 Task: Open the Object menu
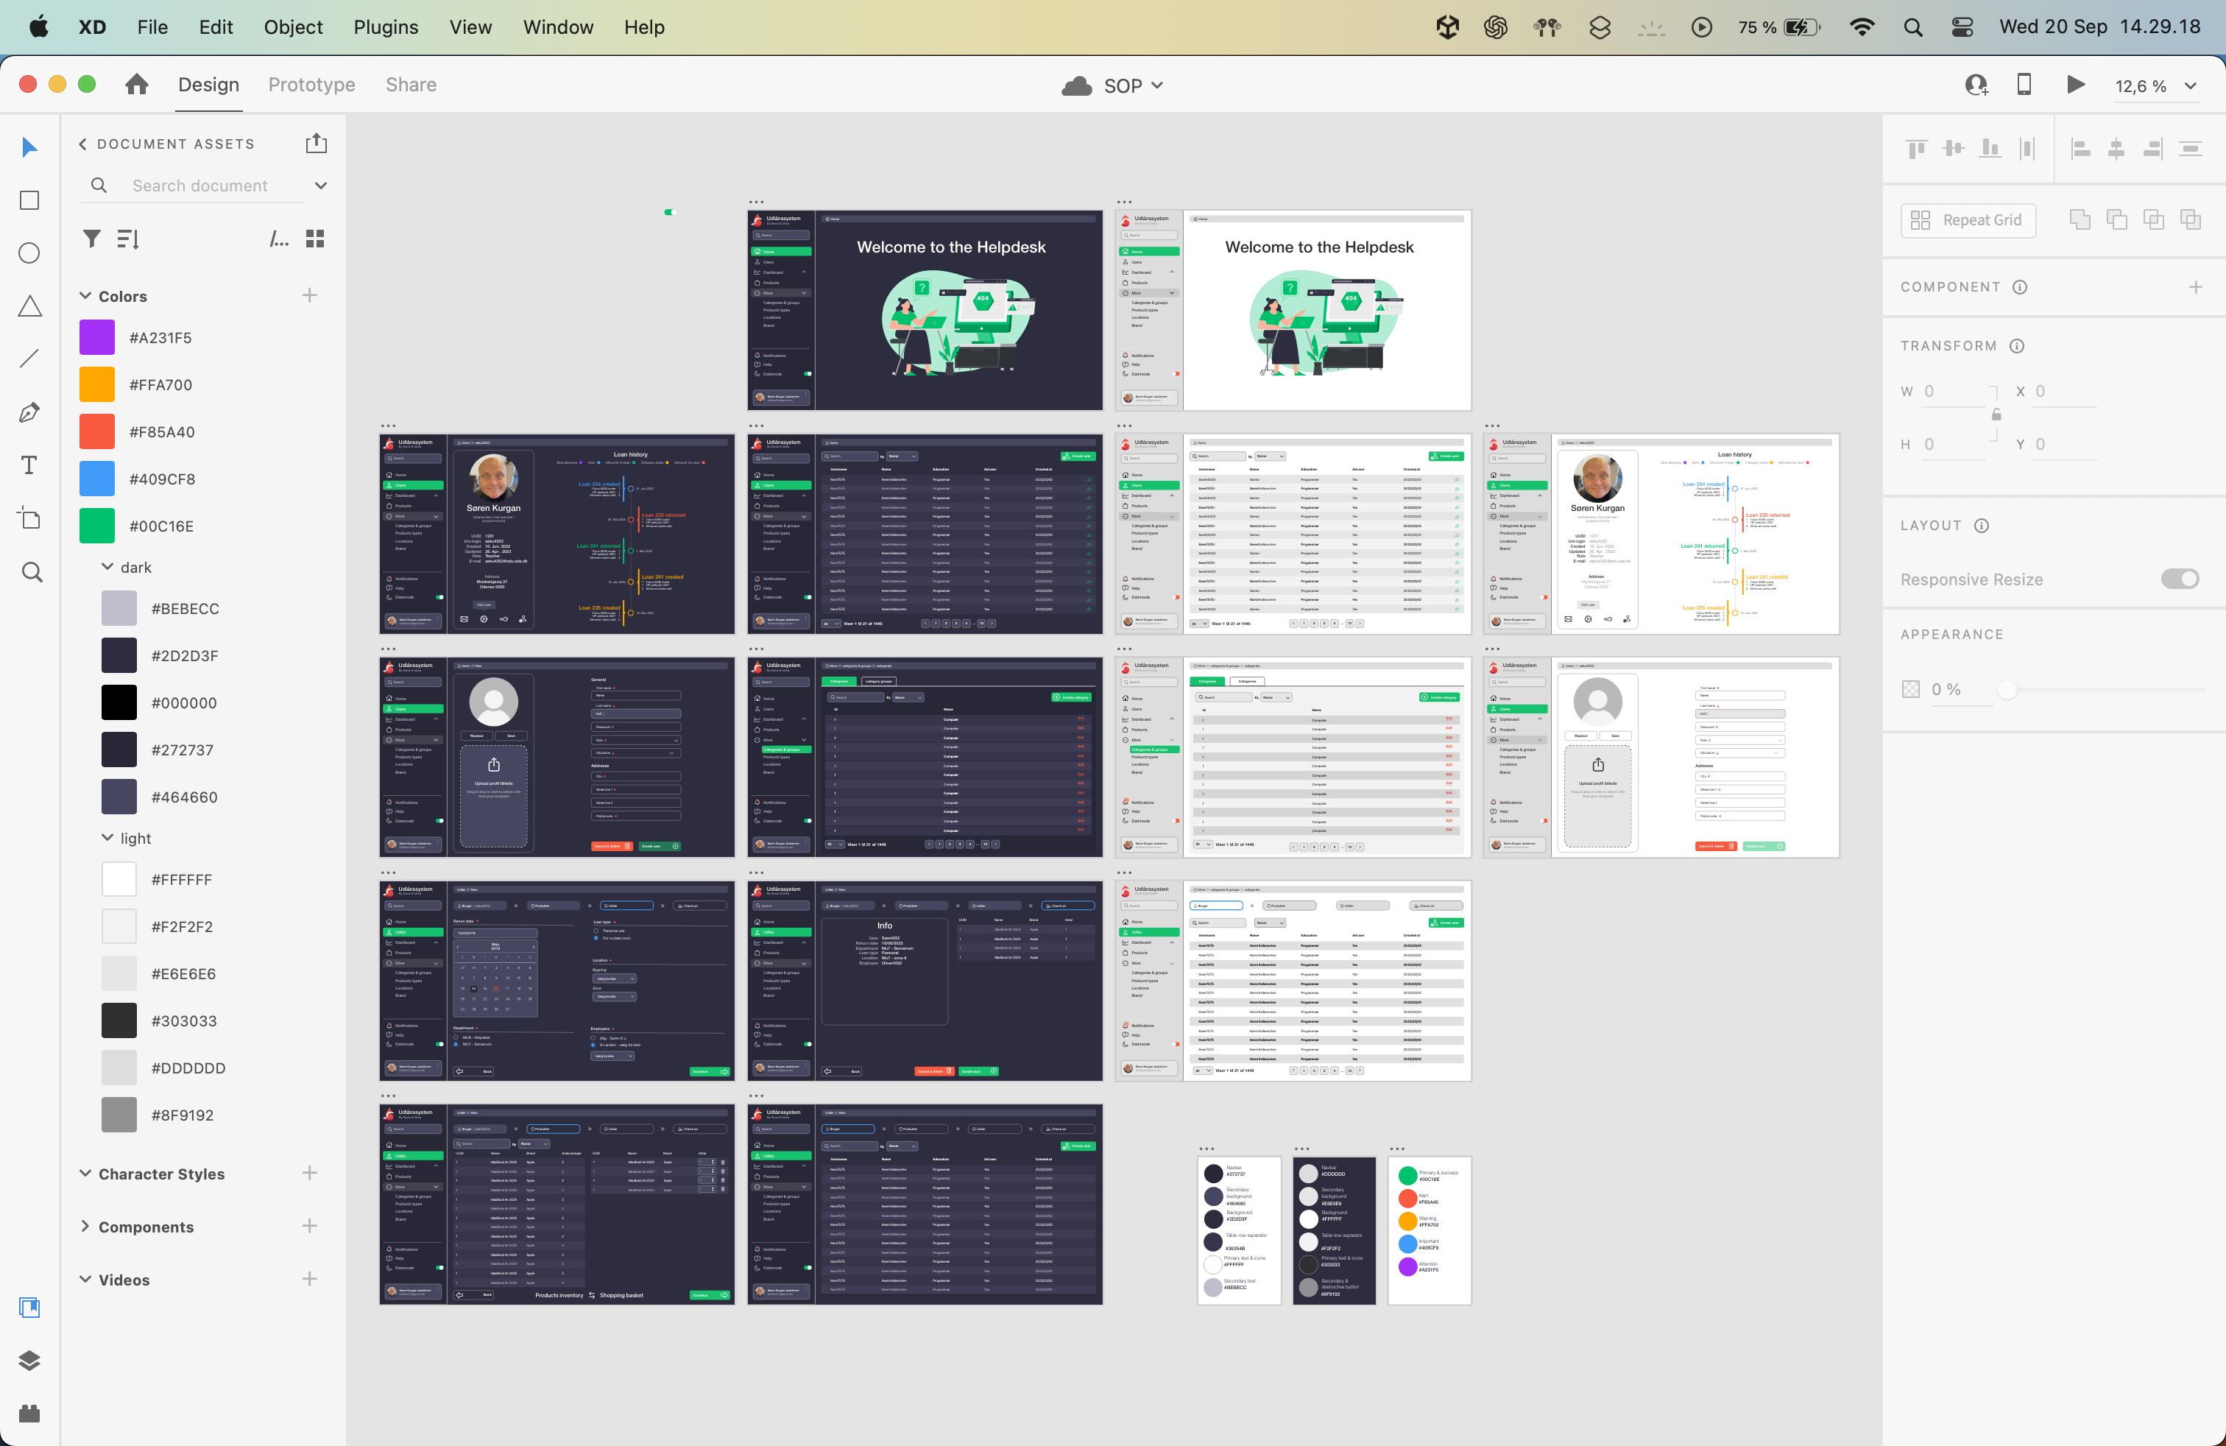pyautogui.click(x=293, y=27)
